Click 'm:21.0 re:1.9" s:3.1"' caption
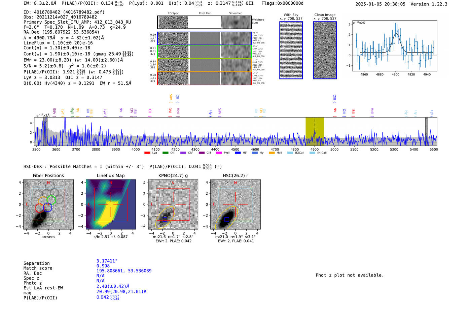The width and height of the screenshot is (471, 321). (x=235, y=237)
